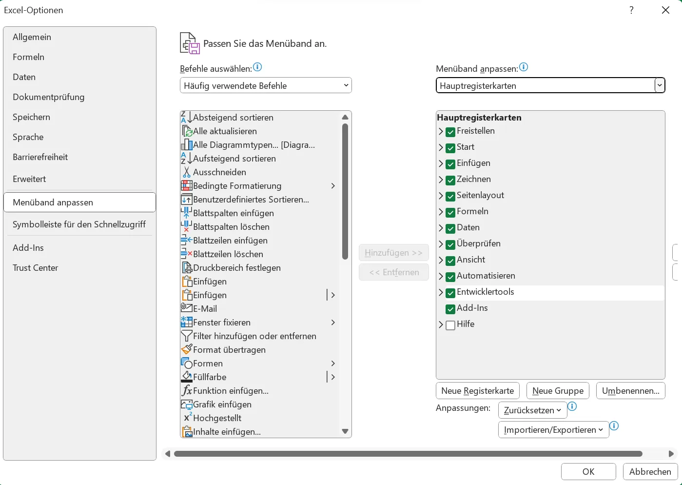This screenshot has width=682, height=485.
Task: Choose the Blattzeilen löschen icon
Action: pos(187,254)
